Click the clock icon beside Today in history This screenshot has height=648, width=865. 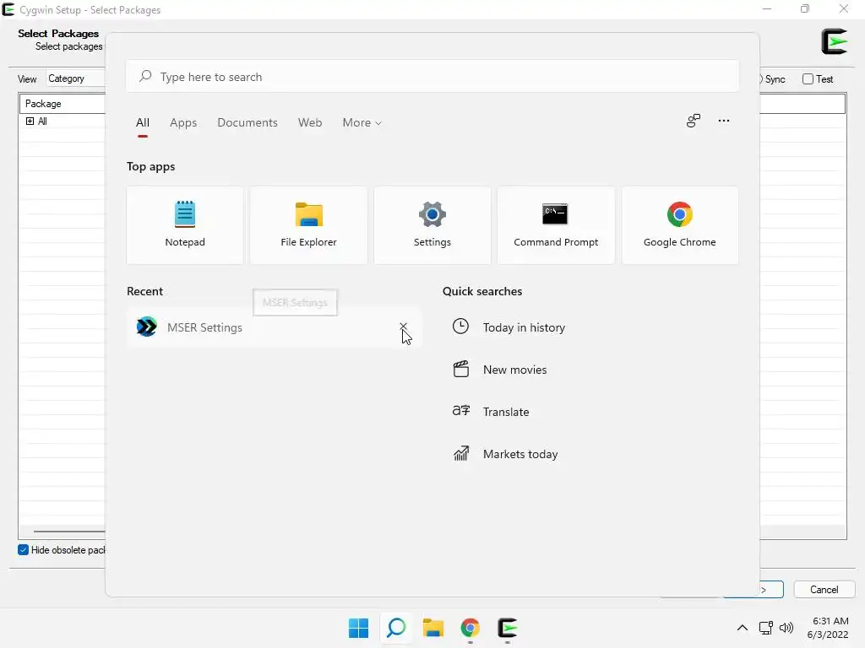pyautogui.click(x=460, y=327)
